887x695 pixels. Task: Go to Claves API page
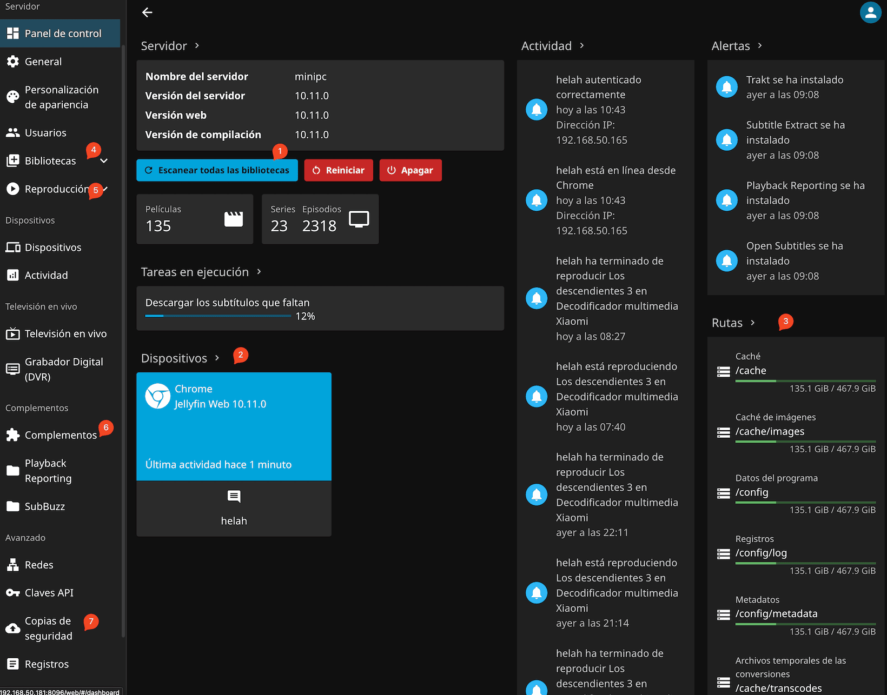(49, 593)
